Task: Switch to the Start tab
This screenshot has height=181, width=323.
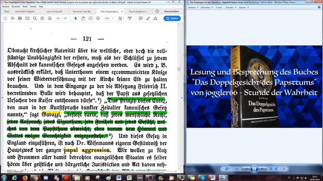Action: pyautogui.click(x=7, y=12)
